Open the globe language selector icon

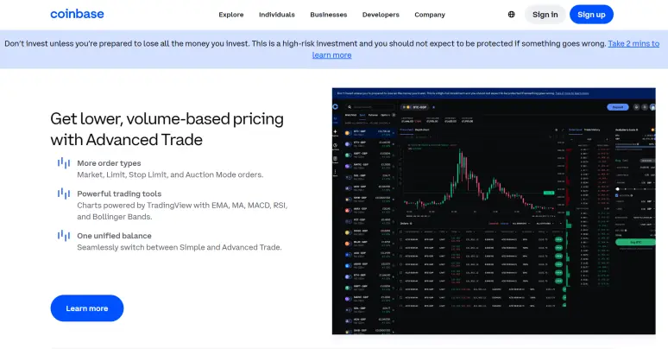pos(511,15)
